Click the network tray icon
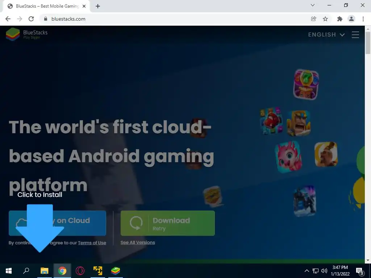The image size is (371, 278). [x=316, y=271]
